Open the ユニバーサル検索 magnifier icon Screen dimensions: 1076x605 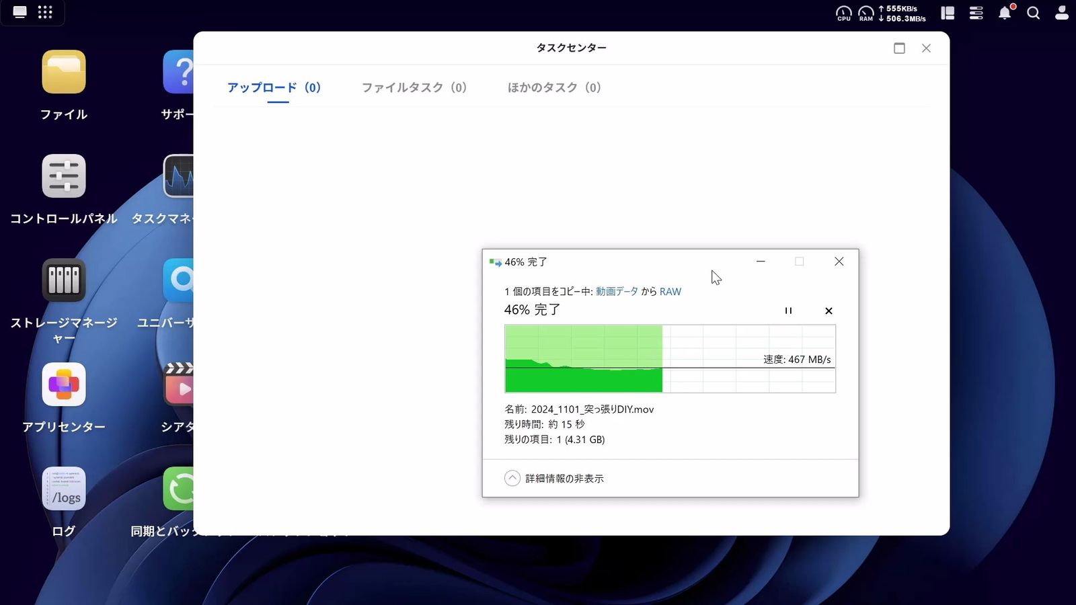point(178,280)
